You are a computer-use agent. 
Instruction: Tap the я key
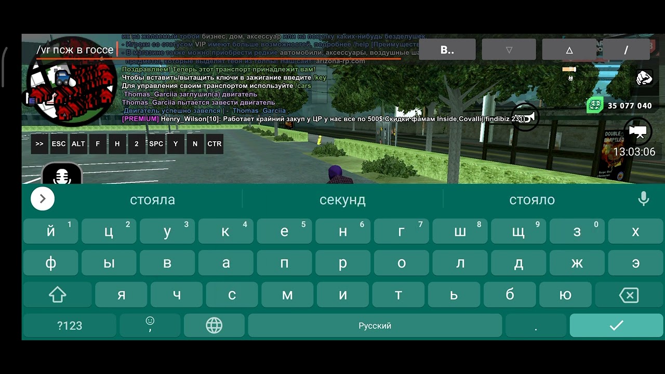[x=121, y=296]
